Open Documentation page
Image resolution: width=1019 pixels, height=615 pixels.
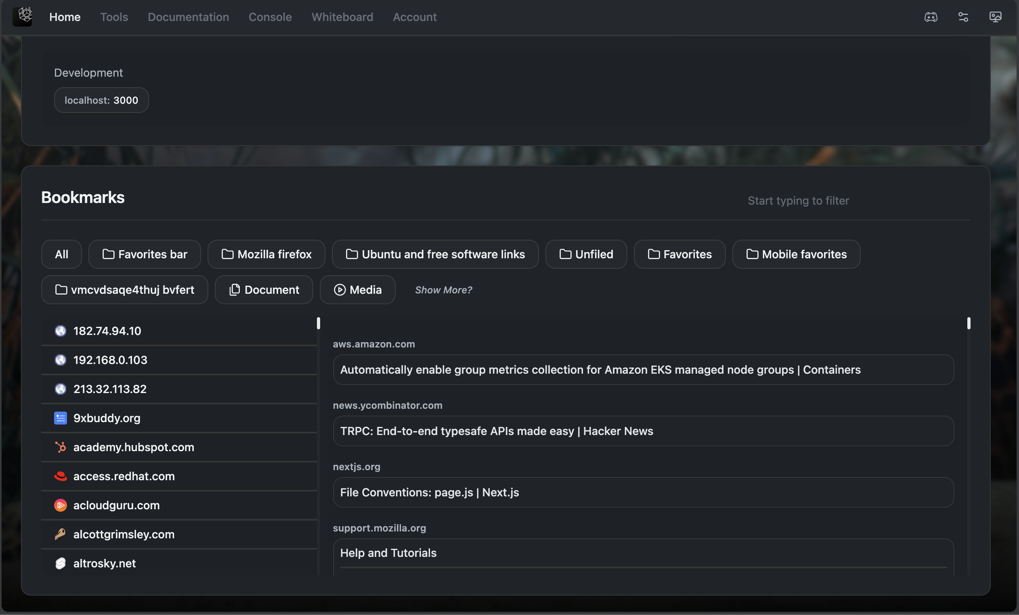pyautogui.click(x=188, y=17)
